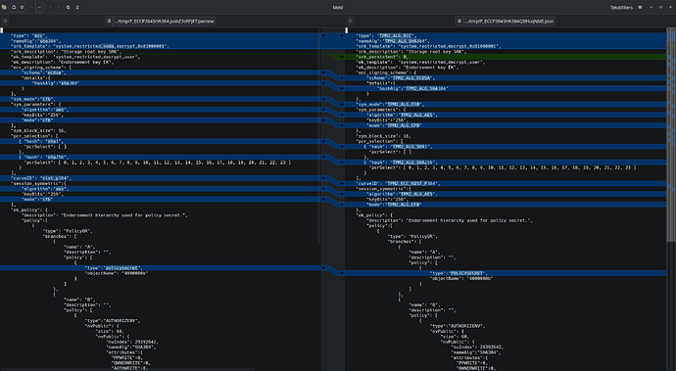The image size is (676, 371).
Task: Click the right "branches": [ line
Action: tap(405, 242)
